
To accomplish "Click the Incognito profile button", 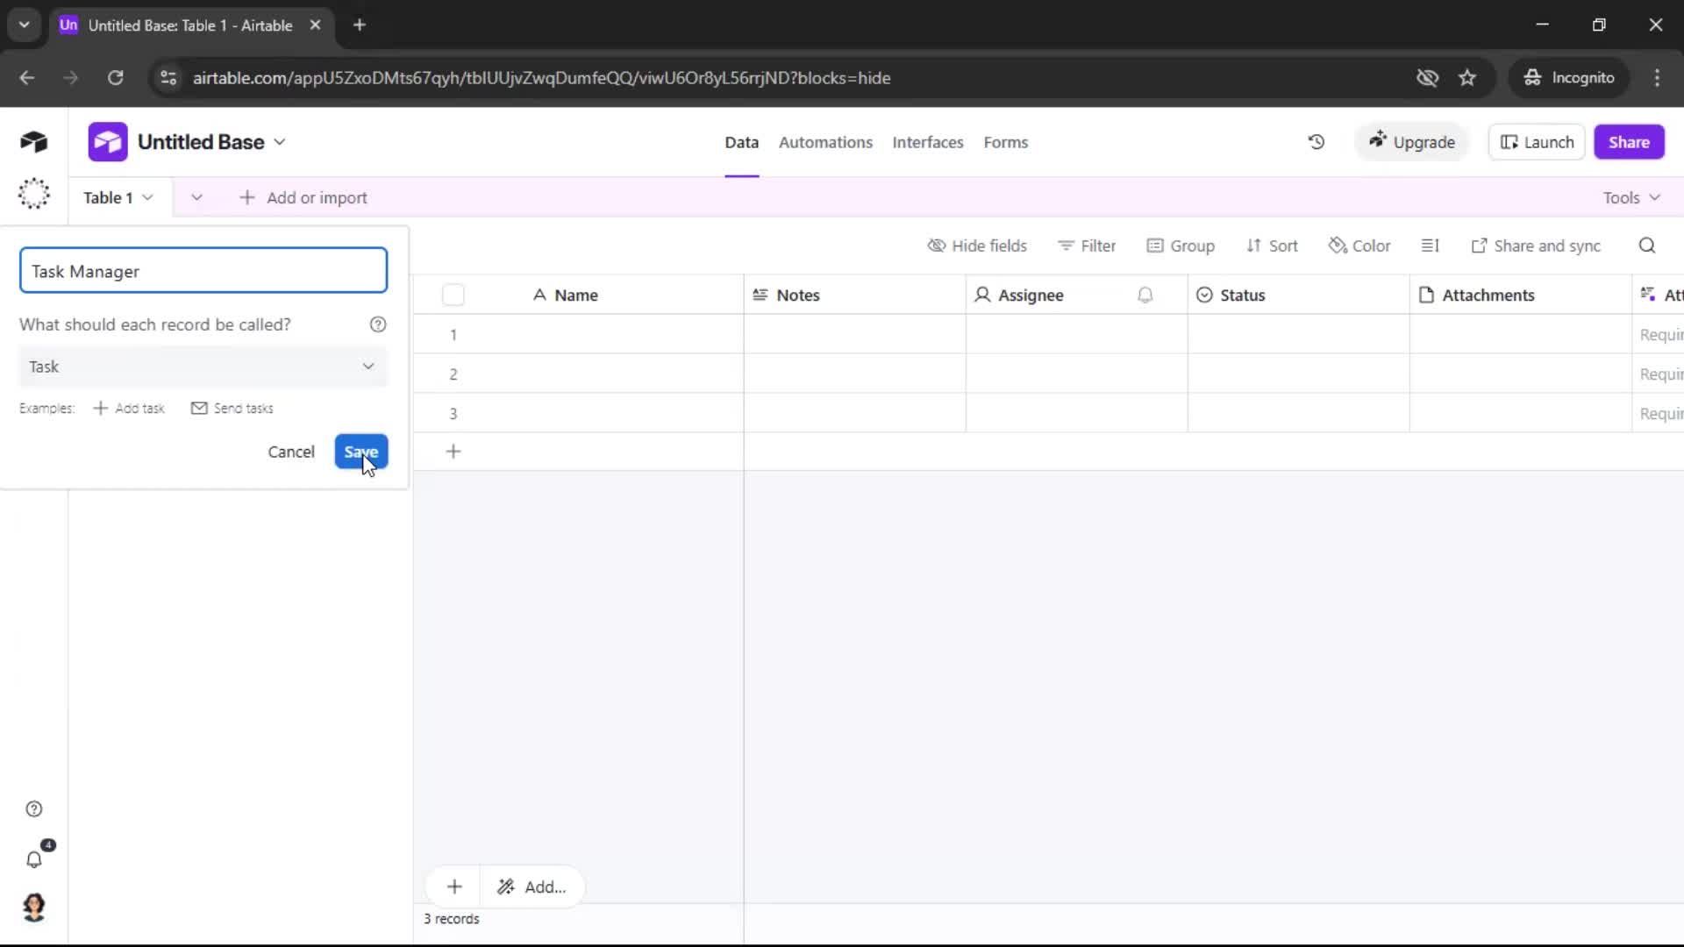I will point(1569,78).
